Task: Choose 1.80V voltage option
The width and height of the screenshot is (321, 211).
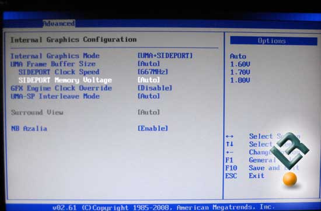Action: tap(240, 80)
